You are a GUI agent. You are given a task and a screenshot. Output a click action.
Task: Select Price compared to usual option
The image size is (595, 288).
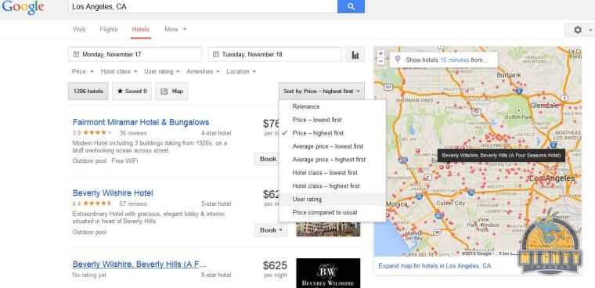click(333, 213)
